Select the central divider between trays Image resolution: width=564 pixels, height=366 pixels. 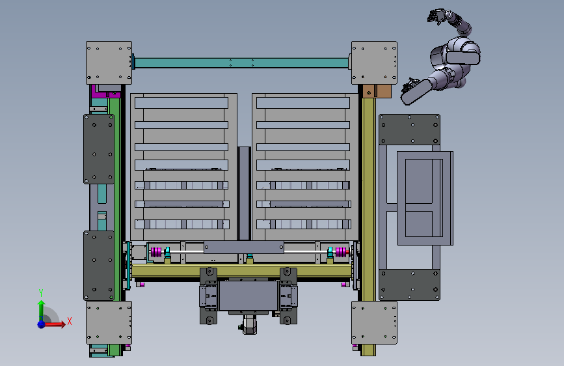244,193
